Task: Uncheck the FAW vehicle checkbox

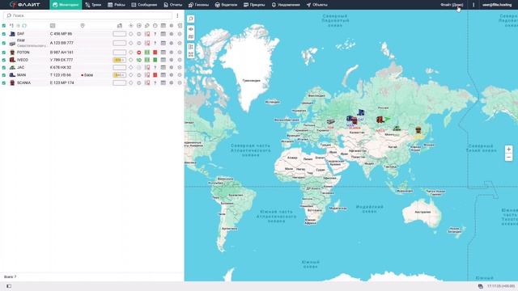Action: [4, 43]
